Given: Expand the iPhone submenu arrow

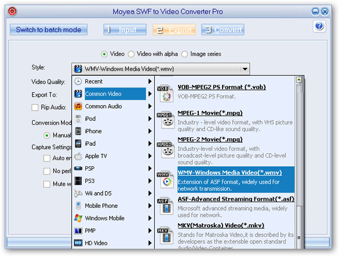Looking at the screenshot, I should 150,131.
